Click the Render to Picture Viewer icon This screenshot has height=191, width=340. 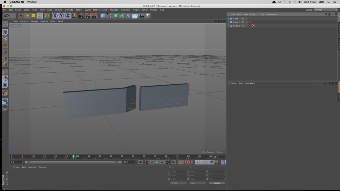coord(88,15)
